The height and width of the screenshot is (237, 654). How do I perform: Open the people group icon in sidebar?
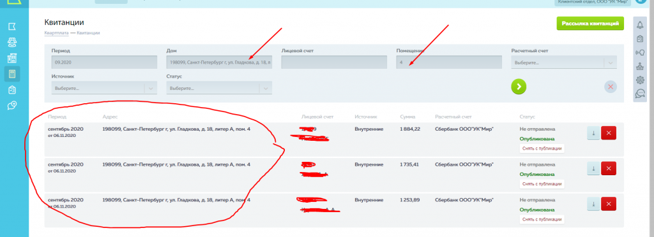12,42
